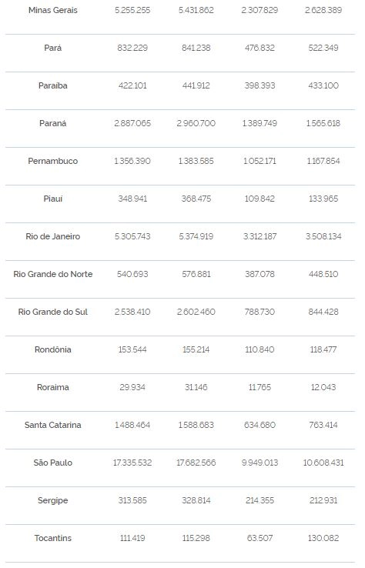Click São Paulo's value 10.608.431
Viewport: 365px width, 568px height.
(323, 463)
